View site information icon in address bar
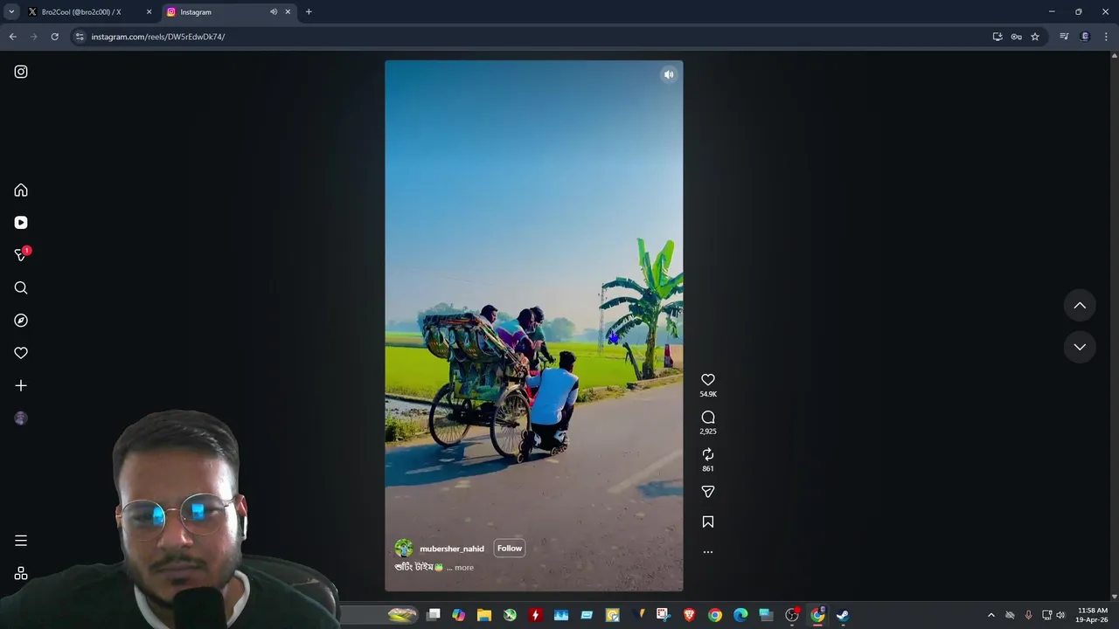Screen dimensions: 1119x629 coord(80,37)
